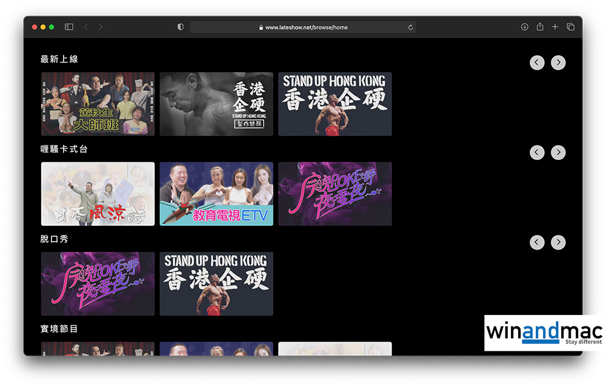Show Safari downloads
The image size is (606, 387).
pos(525,27)
